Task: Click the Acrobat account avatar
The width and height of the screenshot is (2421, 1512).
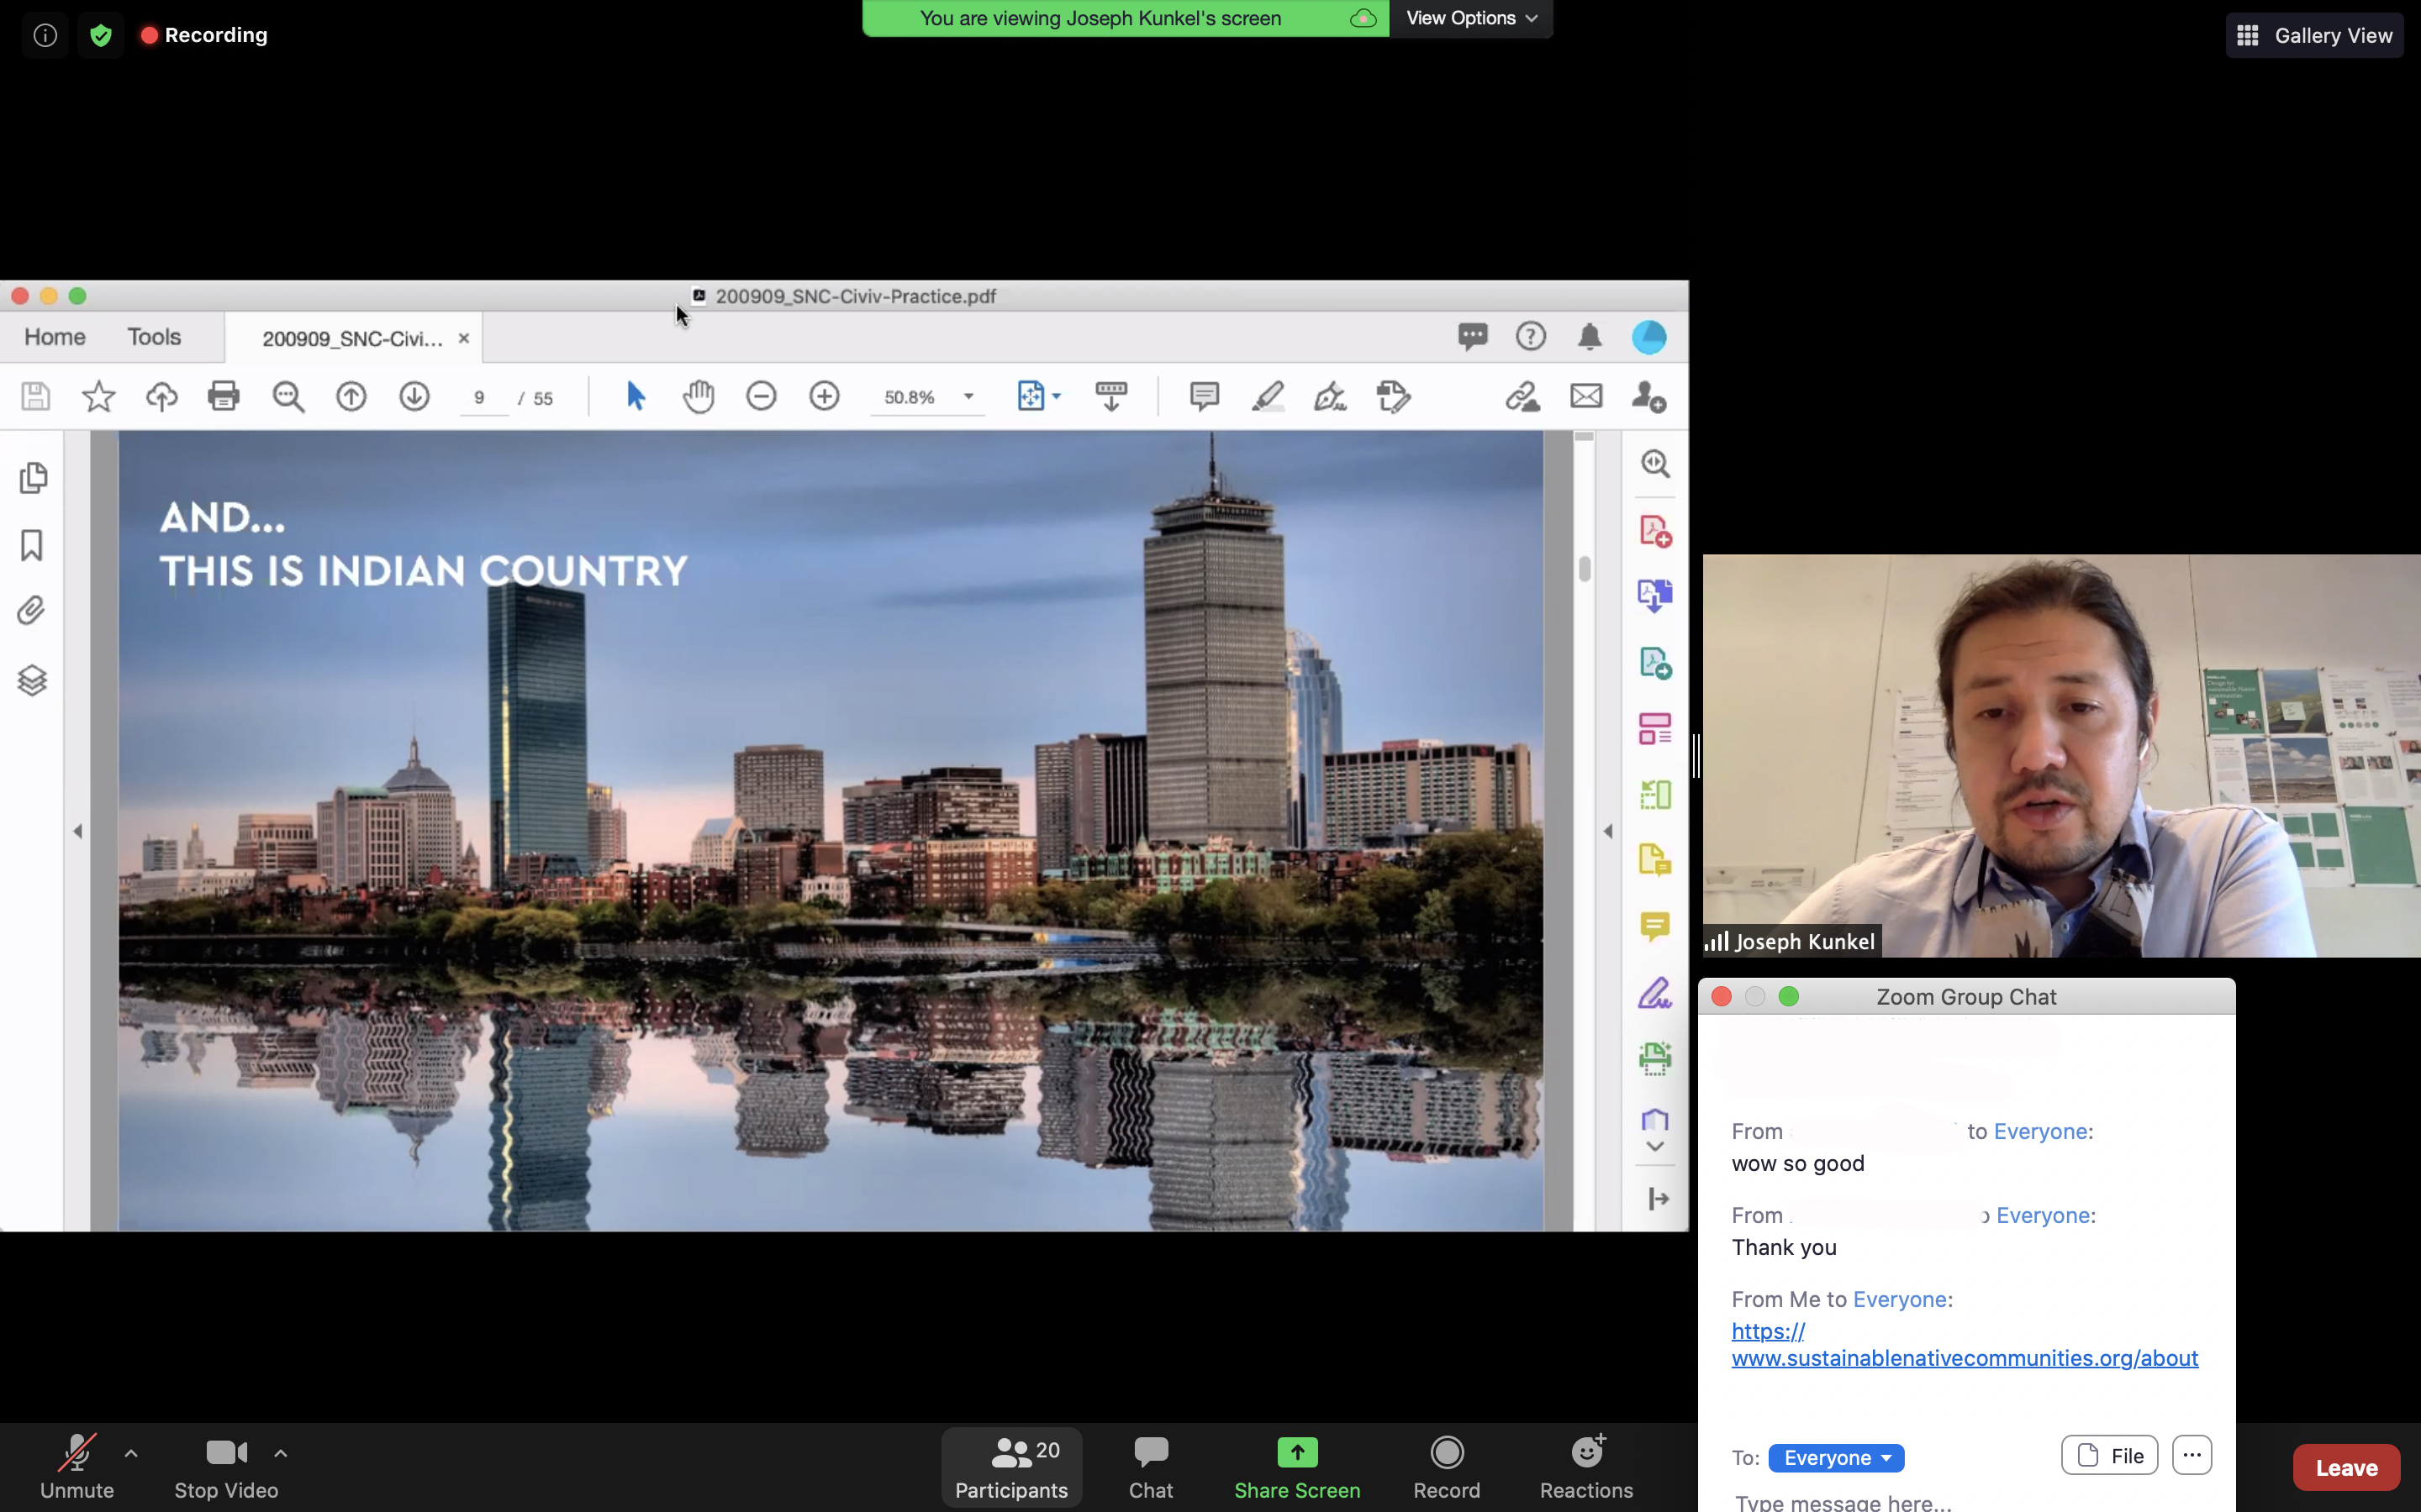Action: coord(1648,337)
